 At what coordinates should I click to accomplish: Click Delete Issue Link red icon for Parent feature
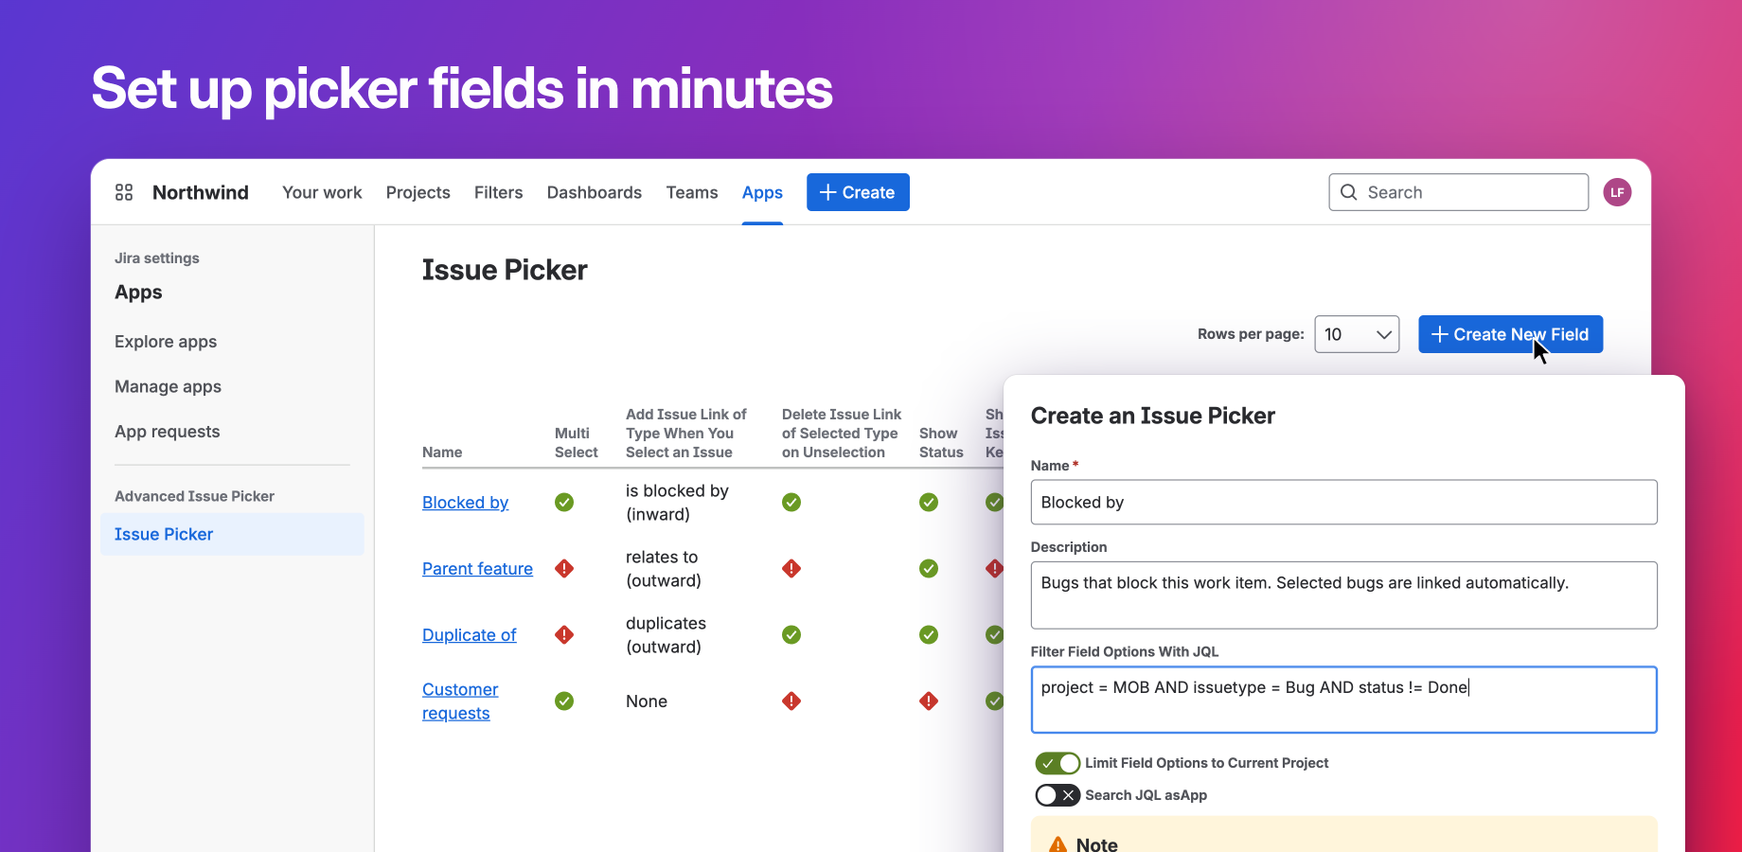tap(791, 568)
